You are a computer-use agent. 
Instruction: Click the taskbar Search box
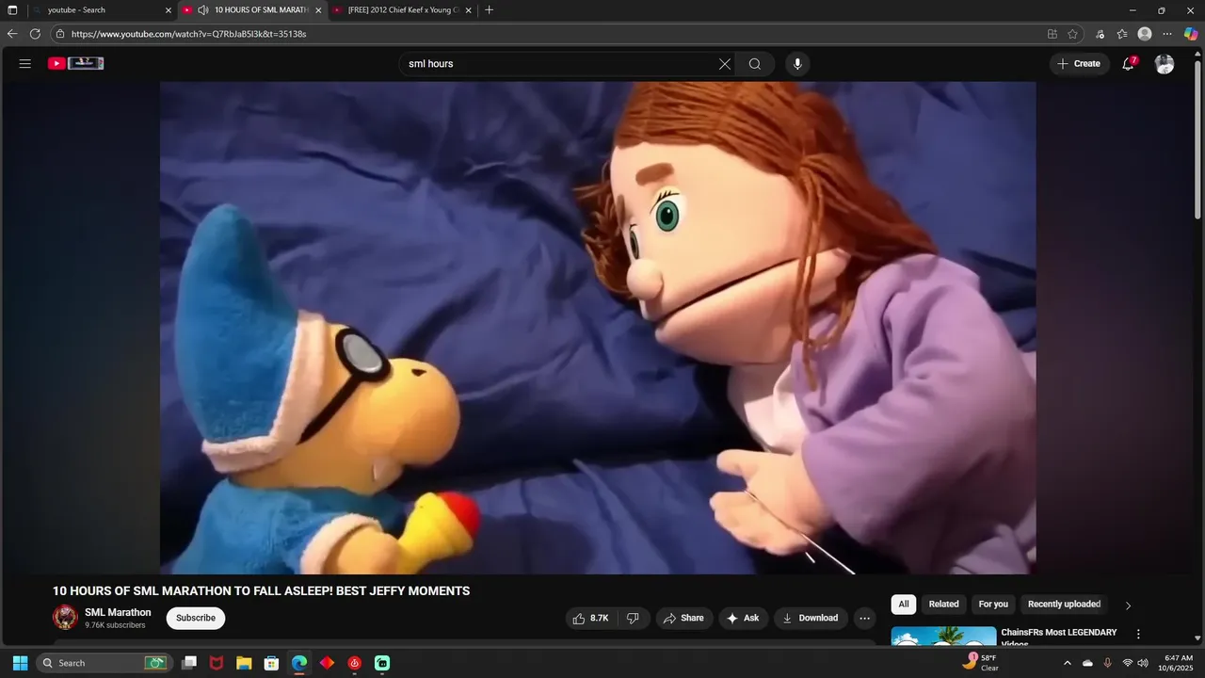click(104, 663)
